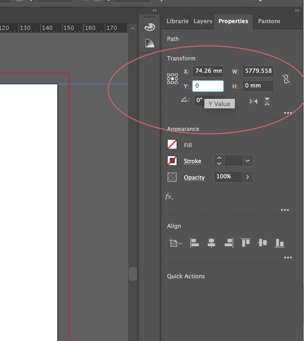This screenshot has width=304, height=341.
Task: Open the Color Guide panel icon
Action: [150, 43]
